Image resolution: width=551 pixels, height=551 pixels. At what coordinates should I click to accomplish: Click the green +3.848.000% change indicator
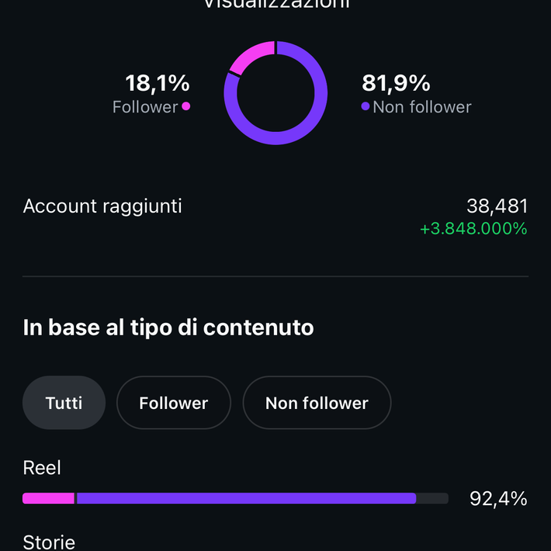click(x=473, y=229)
